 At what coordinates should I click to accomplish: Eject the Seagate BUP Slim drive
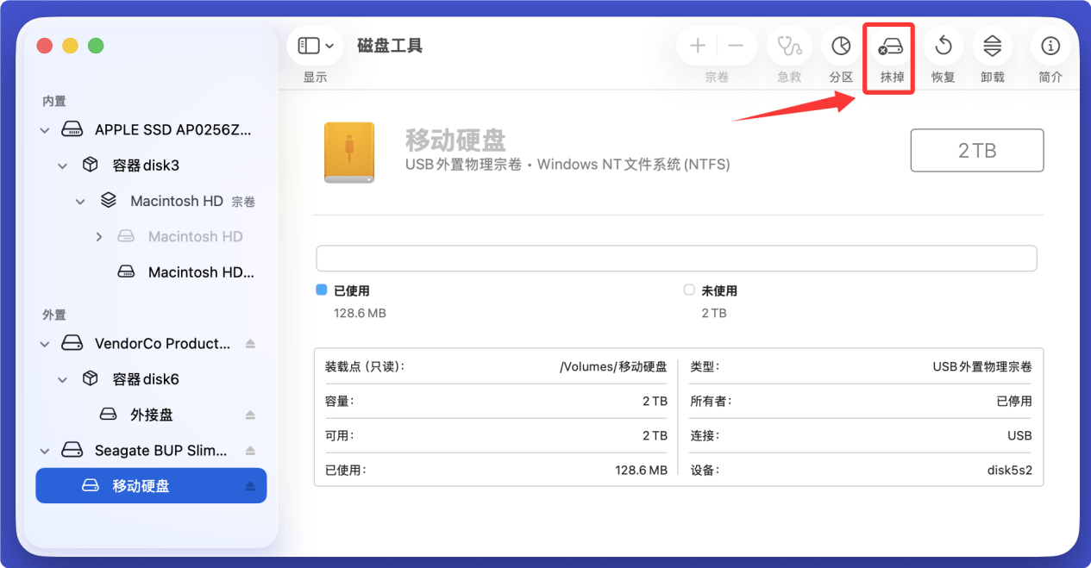tap(250, 450)
